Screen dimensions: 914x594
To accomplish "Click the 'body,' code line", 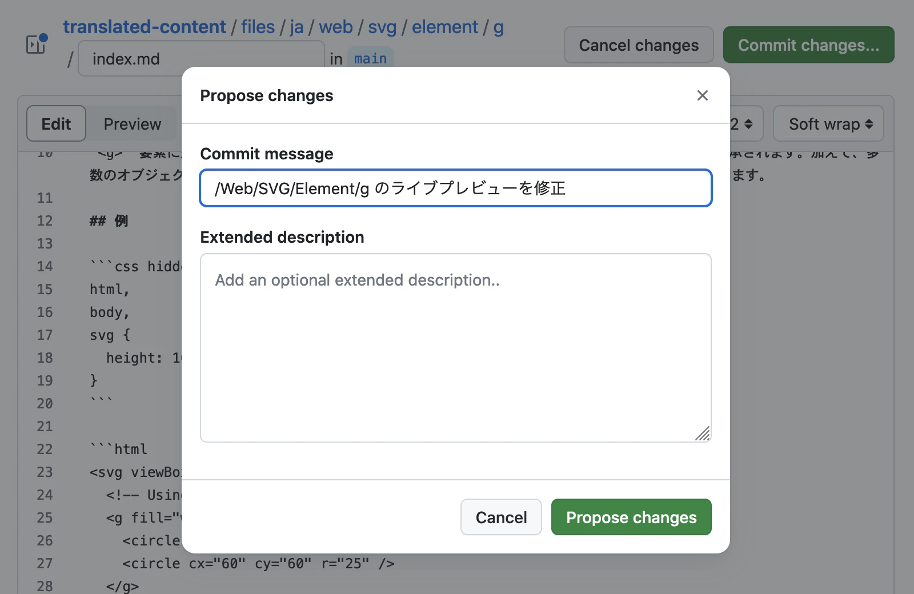I will click(110, 312).
